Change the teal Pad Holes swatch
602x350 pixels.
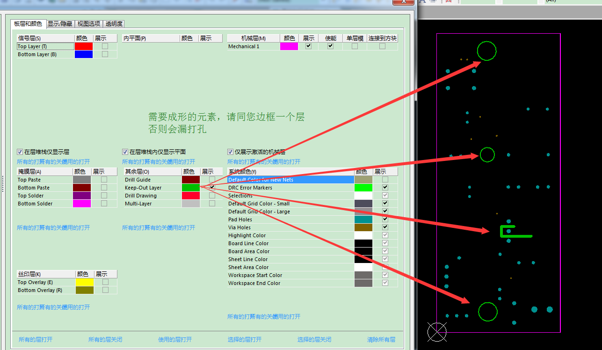(363, 219)
